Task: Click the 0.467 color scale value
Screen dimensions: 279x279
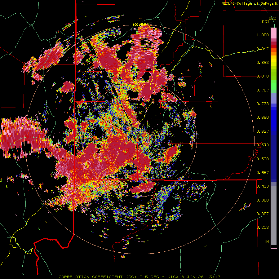Action: (x=263, y=173)
